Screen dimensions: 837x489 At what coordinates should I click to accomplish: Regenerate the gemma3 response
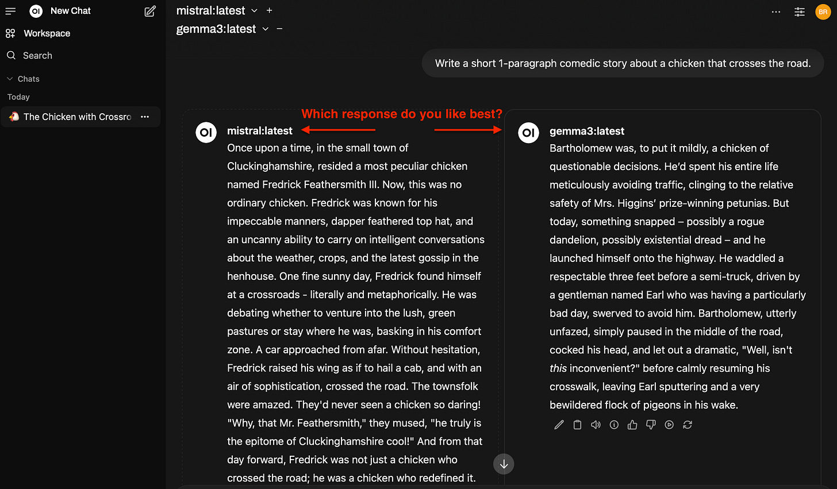click(x=688, y=425)
